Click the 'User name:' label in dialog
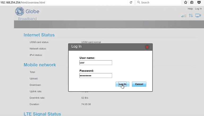 [x=87, y=58]
